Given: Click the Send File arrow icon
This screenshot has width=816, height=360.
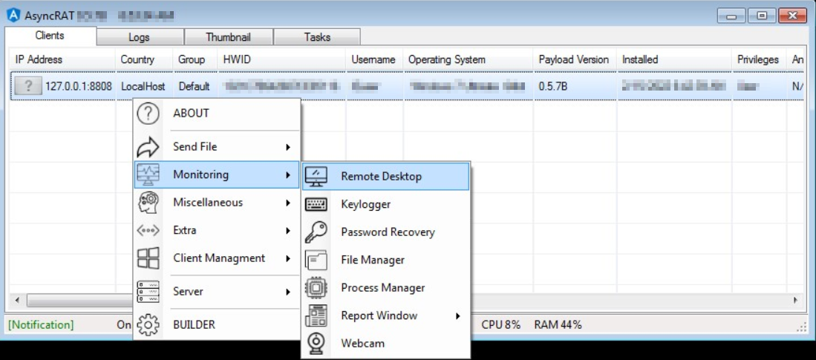Looking at the screenshot, I should (149, 147).
